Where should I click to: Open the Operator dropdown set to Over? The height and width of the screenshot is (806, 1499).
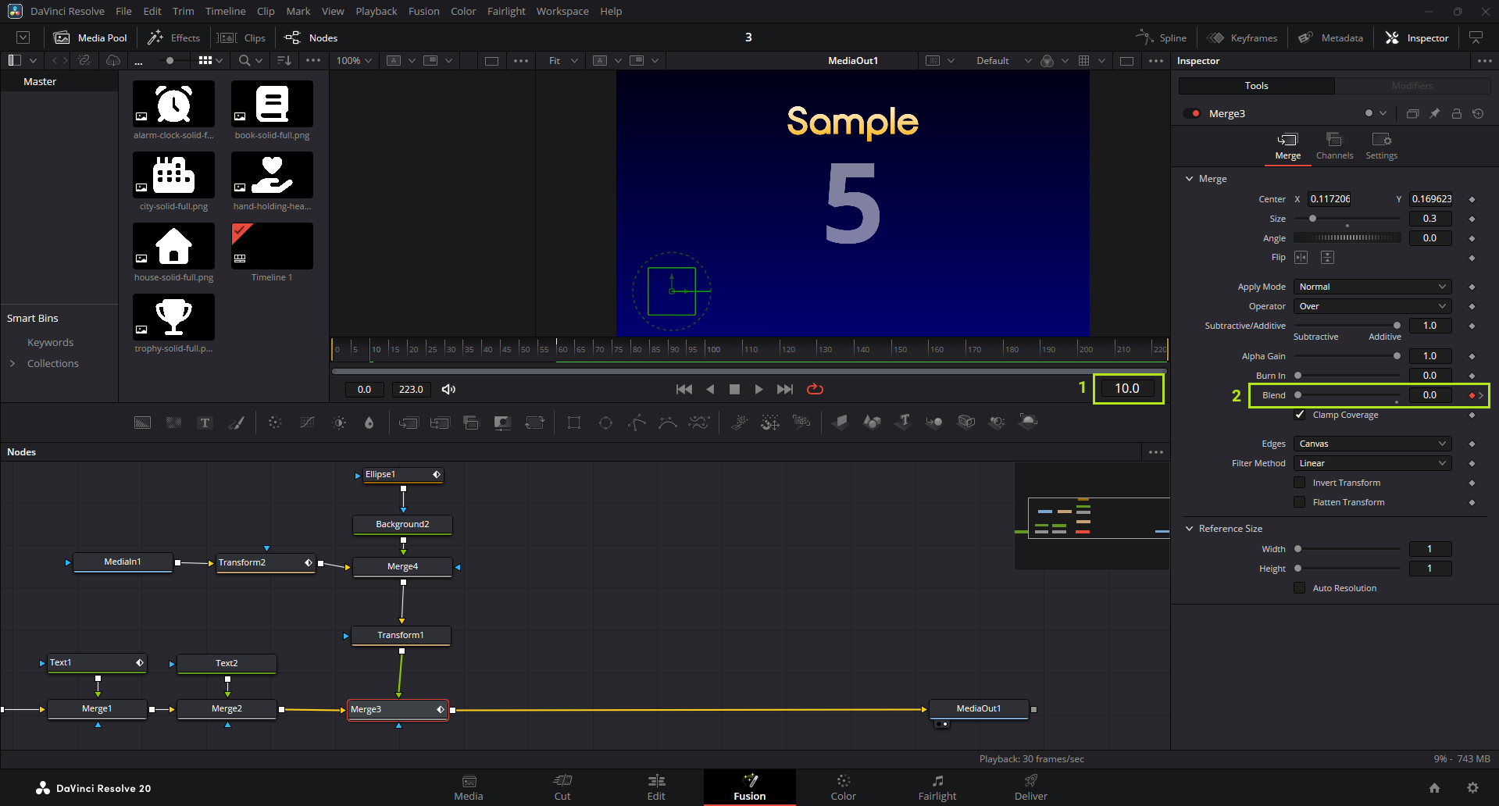[x=1372, y=306]
